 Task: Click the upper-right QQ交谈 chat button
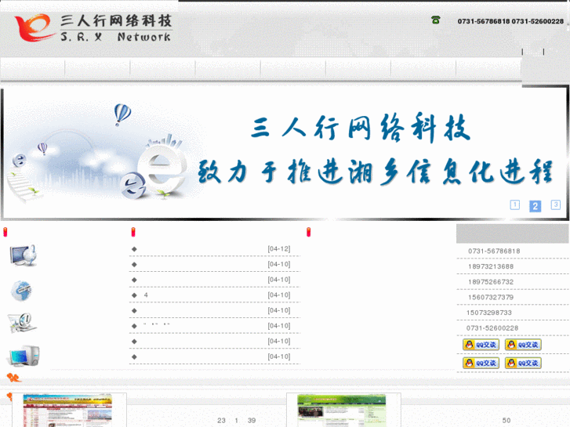523,345
